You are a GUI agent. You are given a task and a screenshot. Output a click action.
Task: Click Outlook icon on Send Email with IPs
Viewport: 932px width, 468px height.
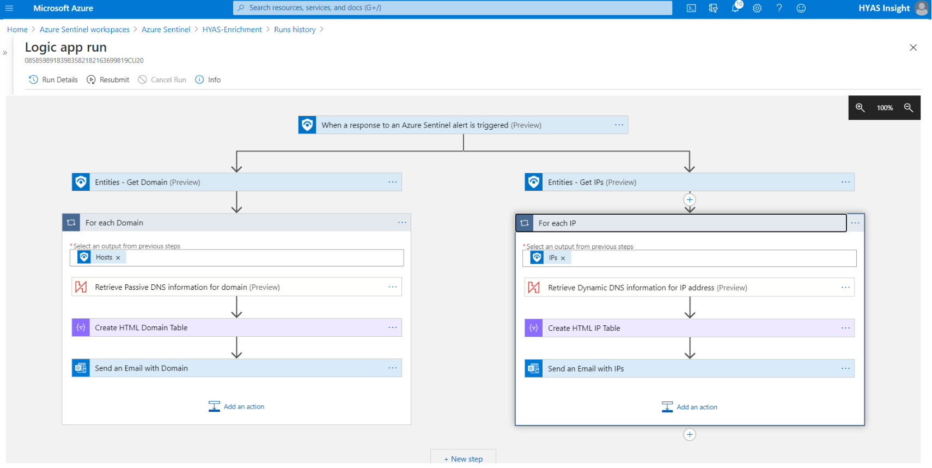click(x=534, y=368)
